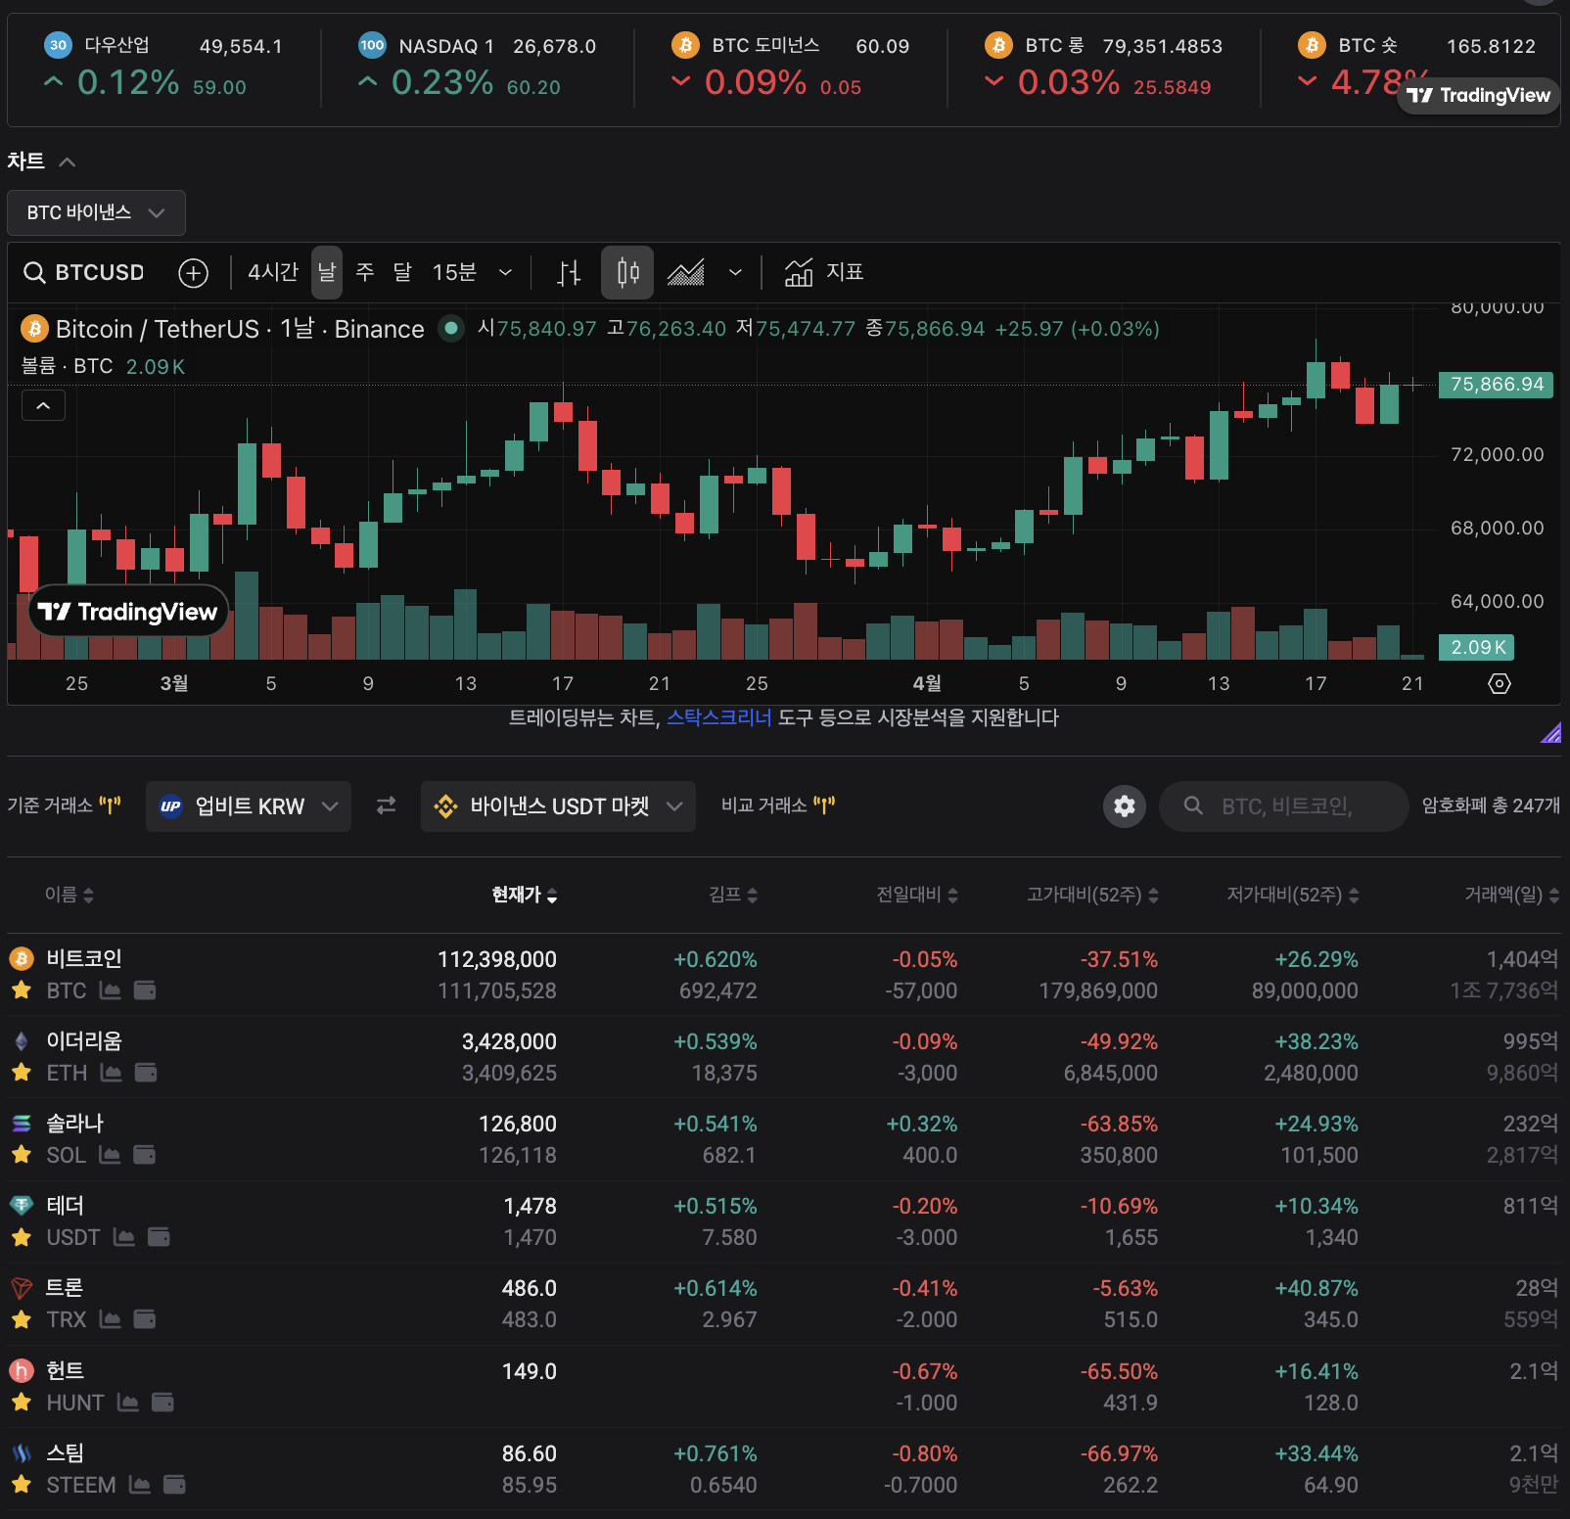The height and width of the screenshot is (1519, 1570).
Task: Open the 다우산업 ticker
Action: coord(163,67)
